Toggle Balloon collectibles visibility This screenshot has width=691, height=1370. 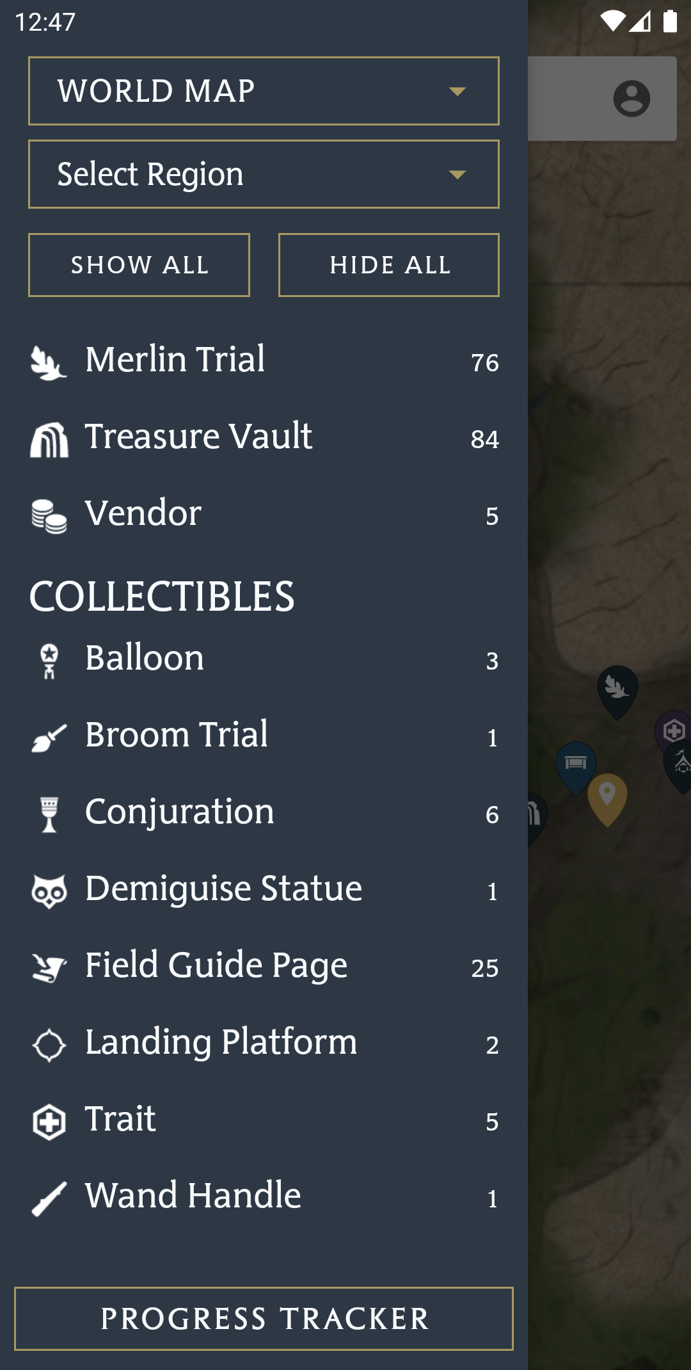264,659
